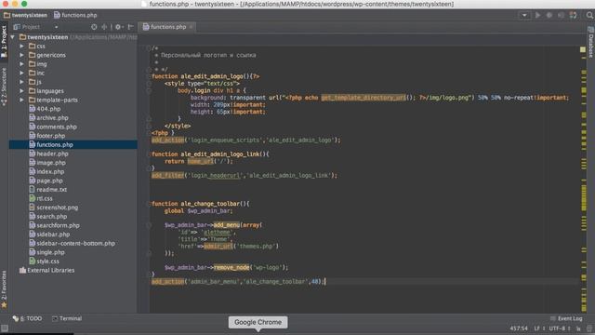
Task: Click twentysixteen breadcrumb in navigation bar
Action: tap(25, 15)
